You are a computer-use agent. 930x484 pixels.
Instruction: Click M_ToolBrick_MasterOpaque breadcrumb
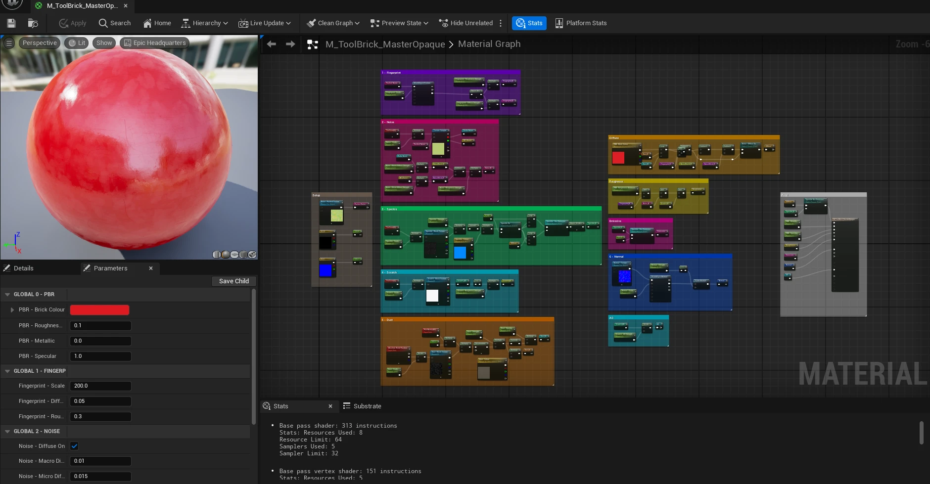pyautogui.click(x=385, y=44)
